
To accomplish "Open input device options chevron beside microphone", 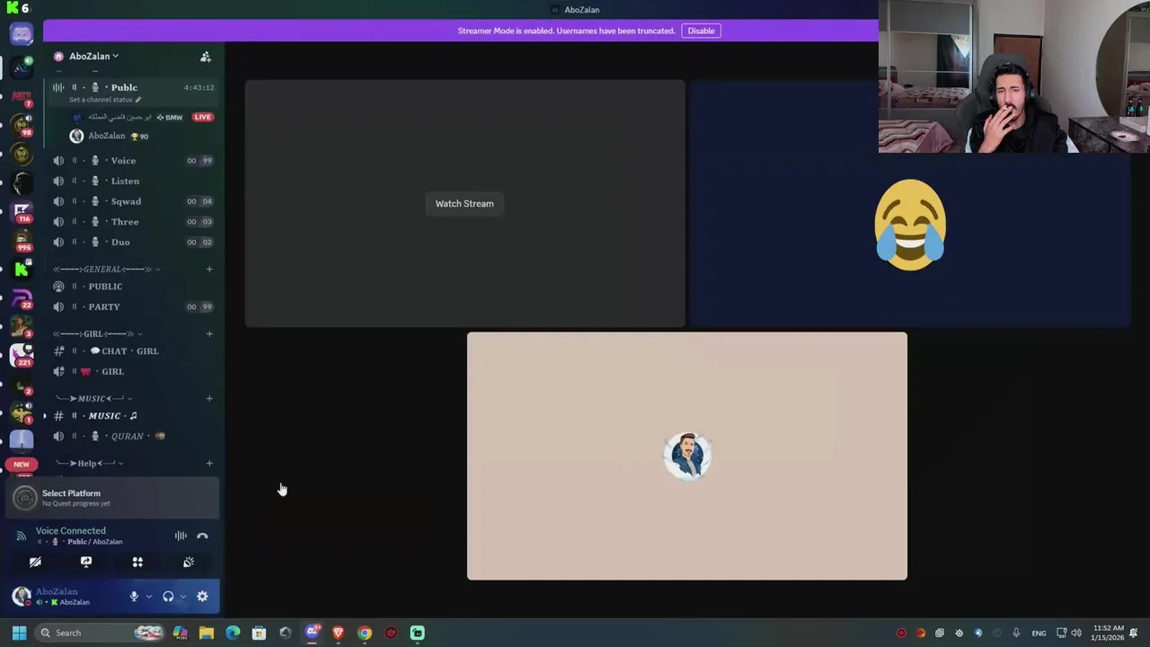I will [x=149, y=597].
